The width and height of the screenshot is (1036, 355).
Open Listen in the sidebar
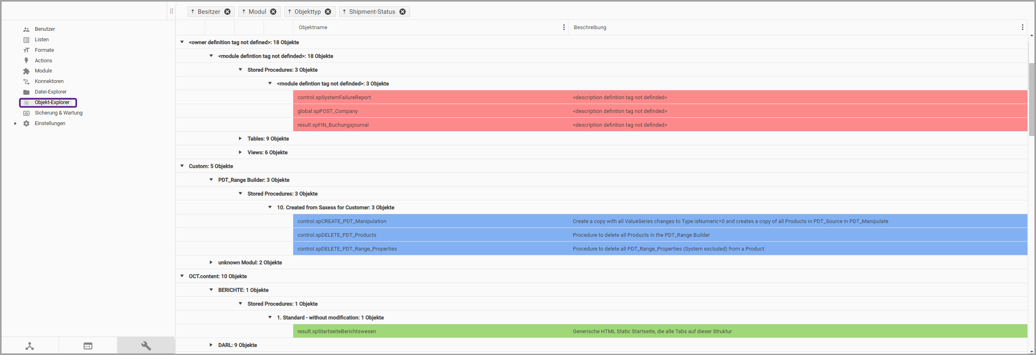pos(41,40)
